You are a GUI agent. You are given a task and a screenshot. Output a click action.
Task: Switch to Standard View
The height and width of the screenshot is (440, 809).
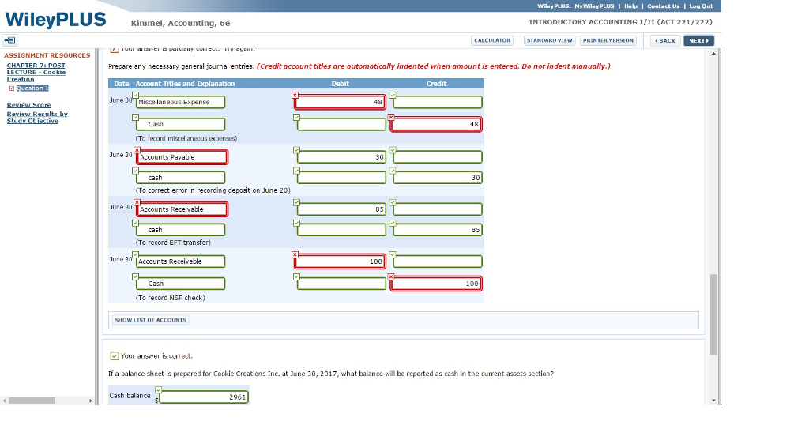549,40
